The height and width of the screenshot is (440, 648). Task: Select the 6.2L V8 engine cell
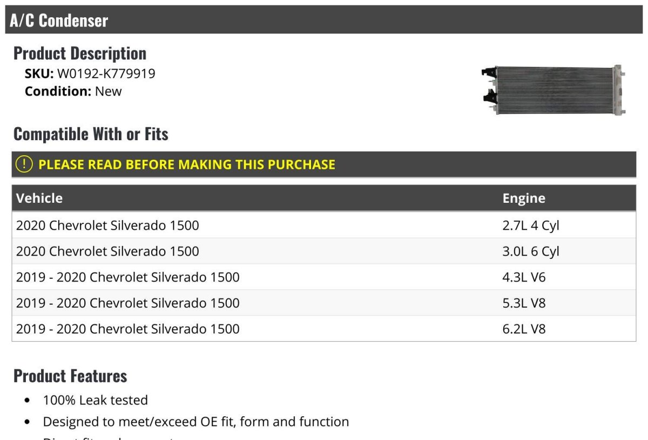(x=524, y=329)
